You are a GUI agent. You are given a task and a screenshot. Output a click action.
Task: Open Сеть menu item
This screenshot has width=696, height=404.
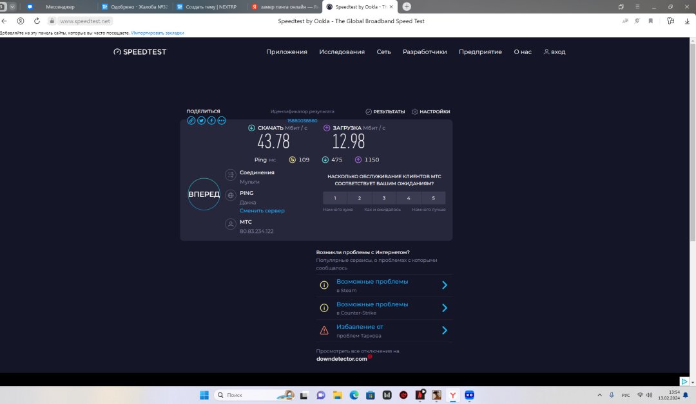point(383,52)
